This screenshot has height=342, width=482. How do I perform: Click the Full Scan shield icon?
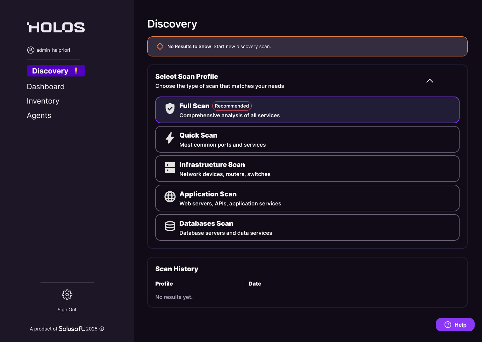tap(170, 109)
